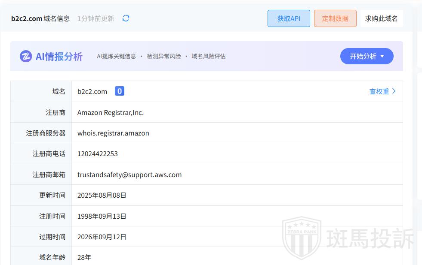Screen dimensions: 422x265
Task: Click the whois.registrar.amazon server value
Action: point(113,133)
